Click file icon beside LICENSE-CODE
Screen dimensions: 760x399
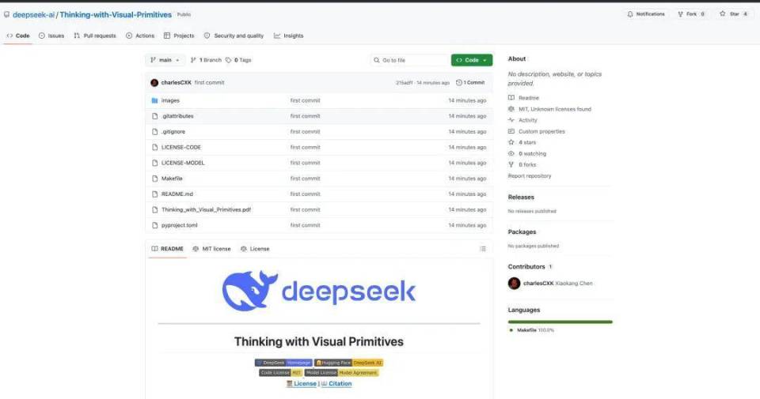[x=154, y=147]
